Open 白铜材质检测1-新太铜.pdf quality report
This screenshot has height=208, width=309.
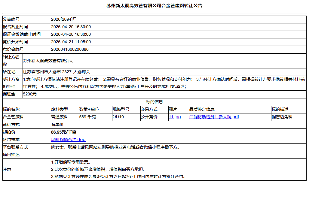214,117
